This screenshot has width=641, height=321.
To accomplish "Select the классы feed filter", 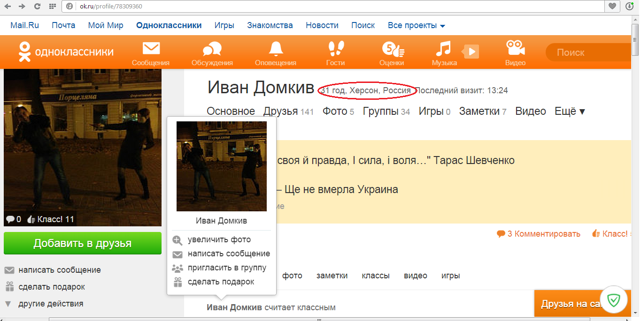I will click(376, 276).
